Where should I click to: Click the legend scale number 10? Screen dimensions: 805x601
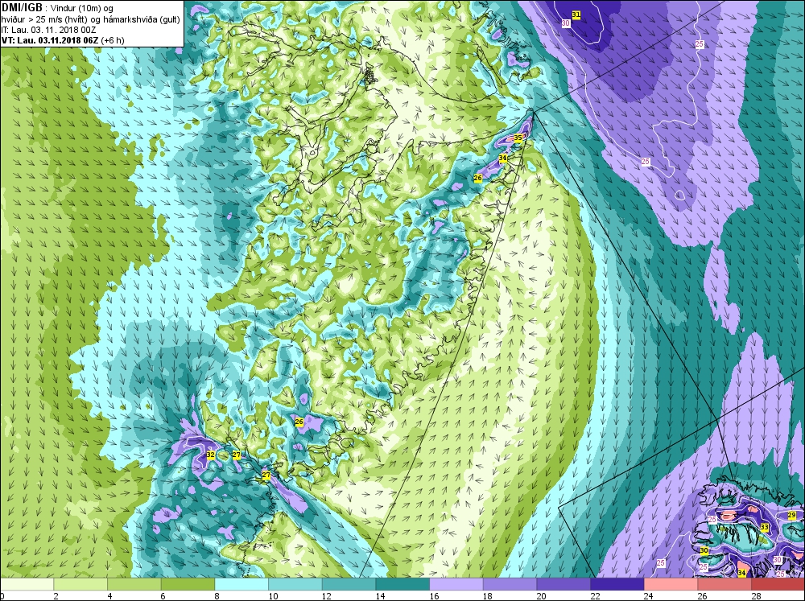pyautogui.click(x=273, y=596)
